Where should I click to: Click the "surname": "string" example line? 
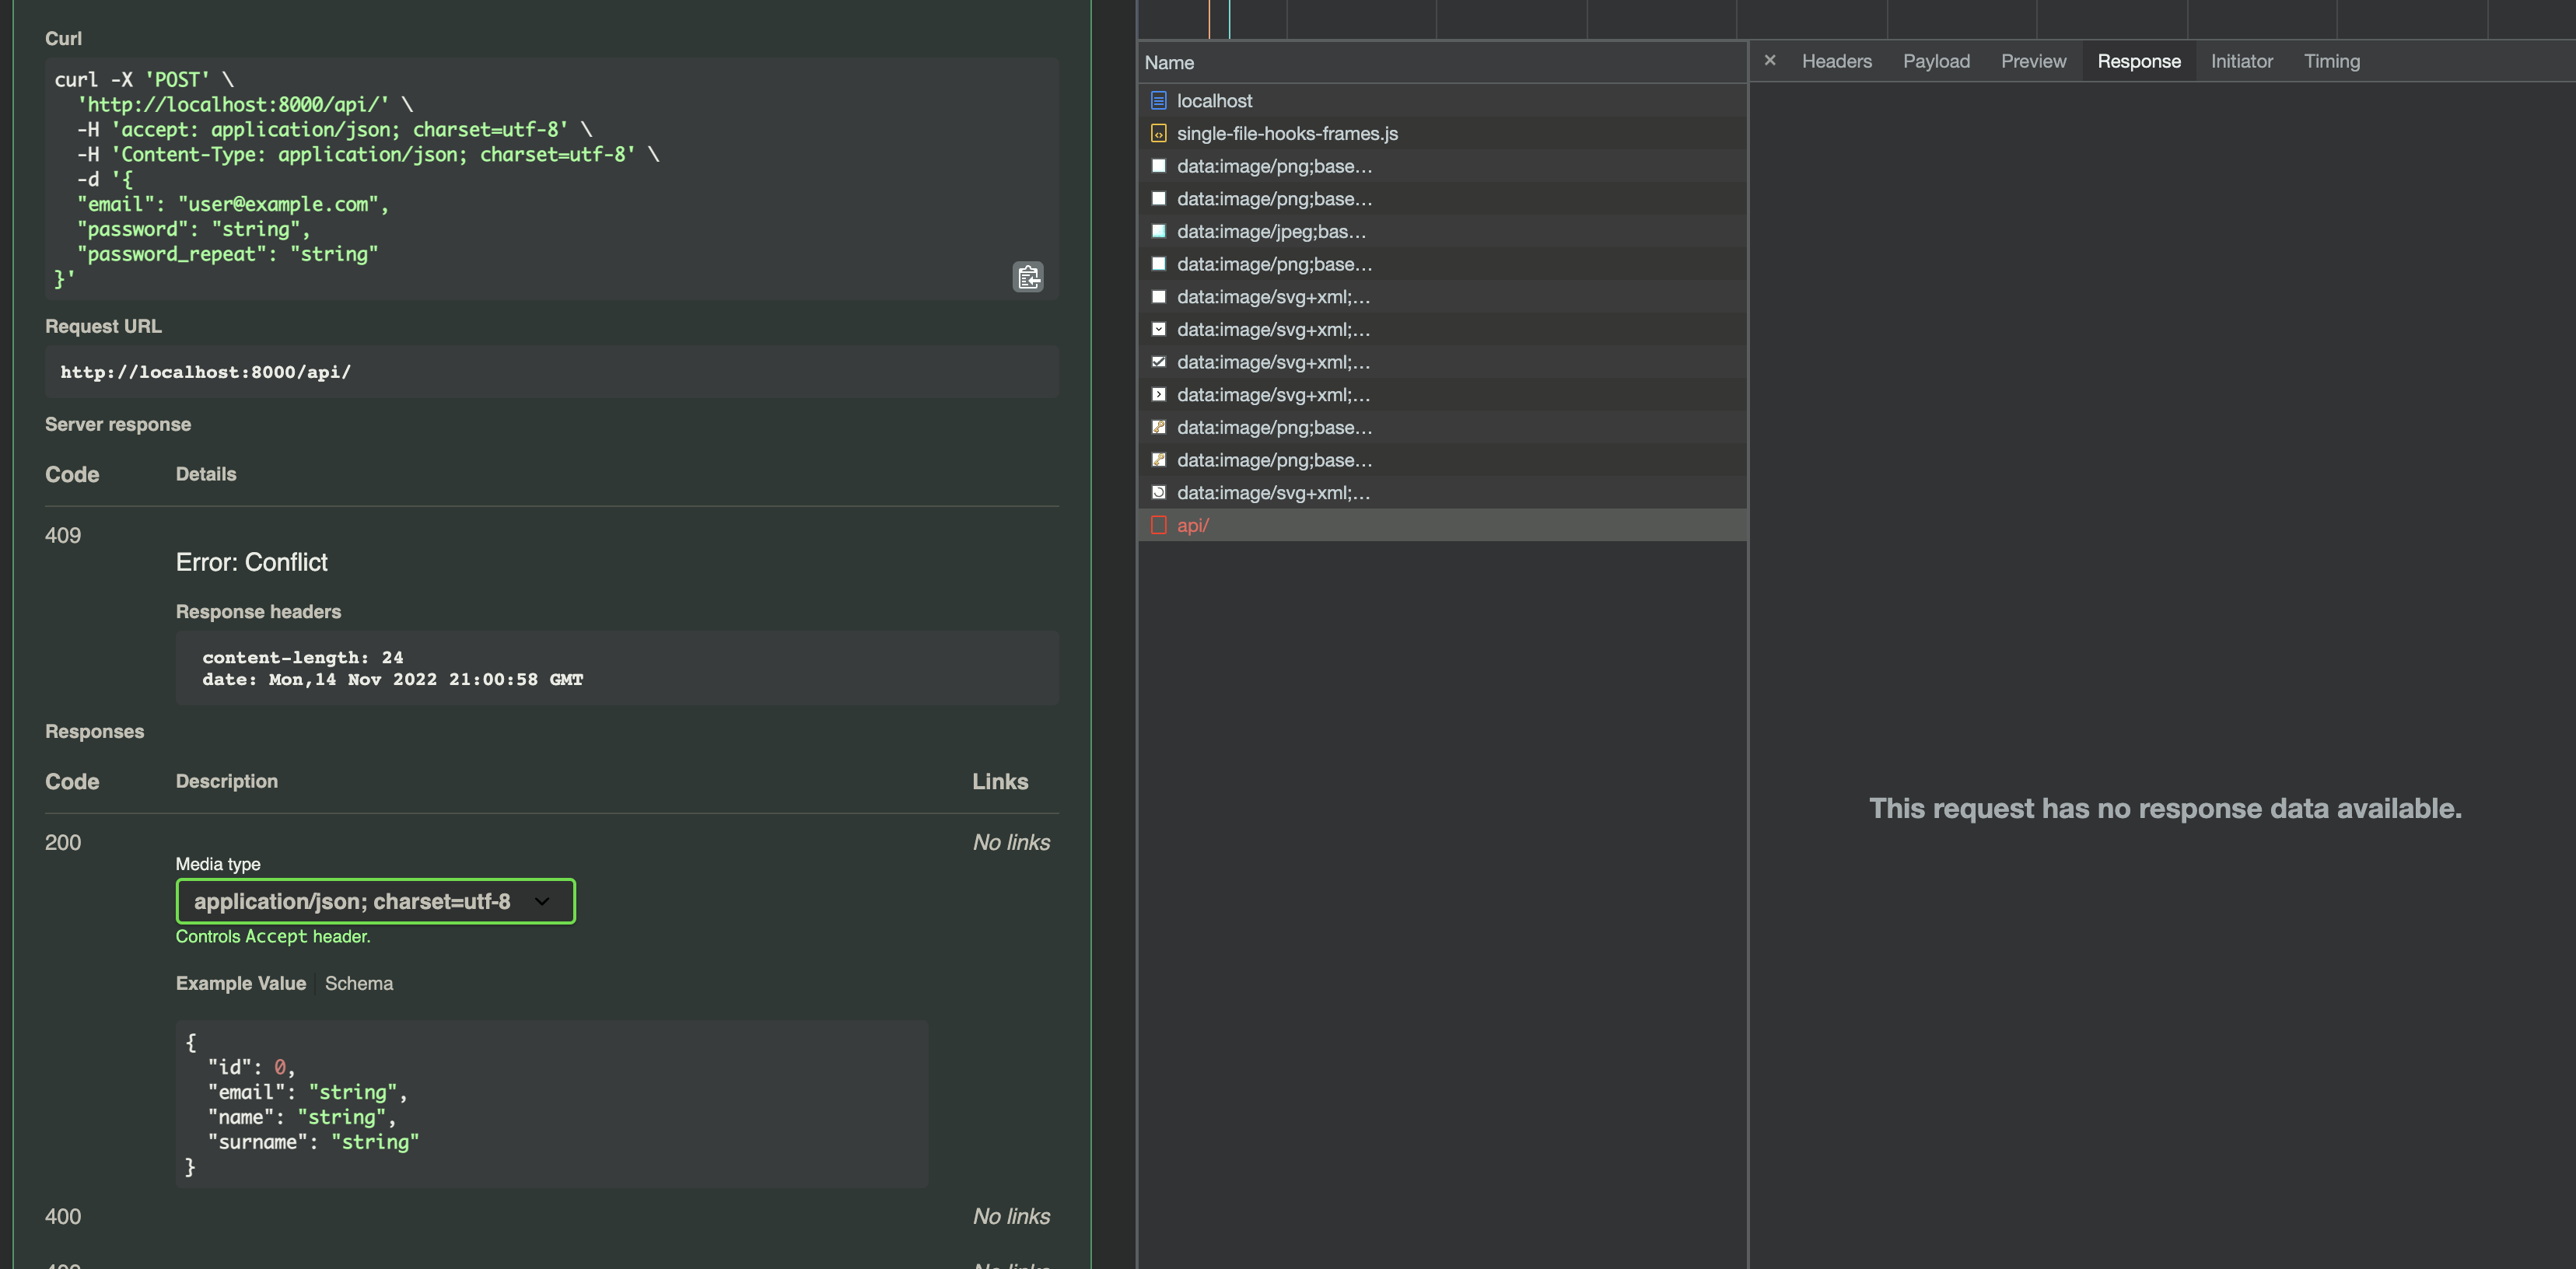tap(314, 1142)
